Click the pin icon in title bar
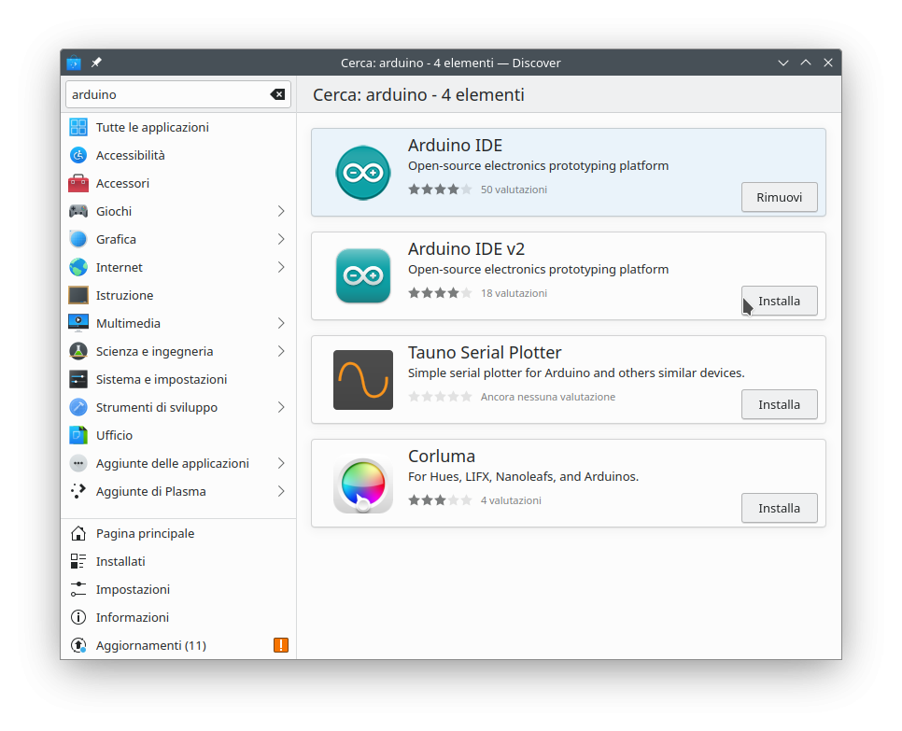This screenshot has height=731, width=902. tap(97, 63)
